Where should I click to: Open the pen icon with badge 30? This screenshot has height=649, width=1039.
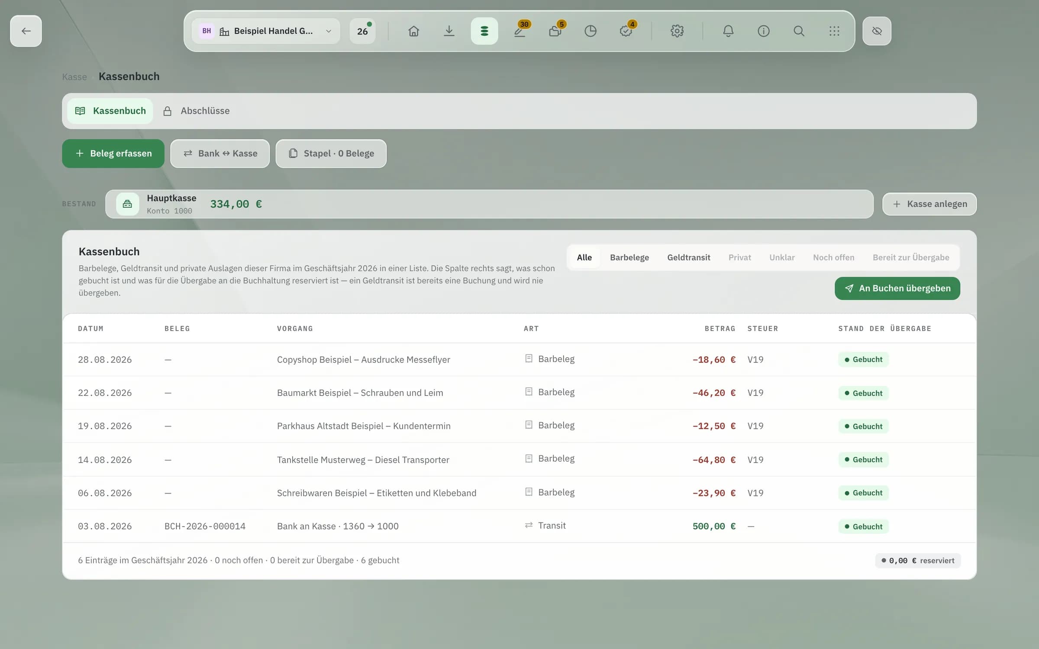pyautogui.click(x=520, y=31)
